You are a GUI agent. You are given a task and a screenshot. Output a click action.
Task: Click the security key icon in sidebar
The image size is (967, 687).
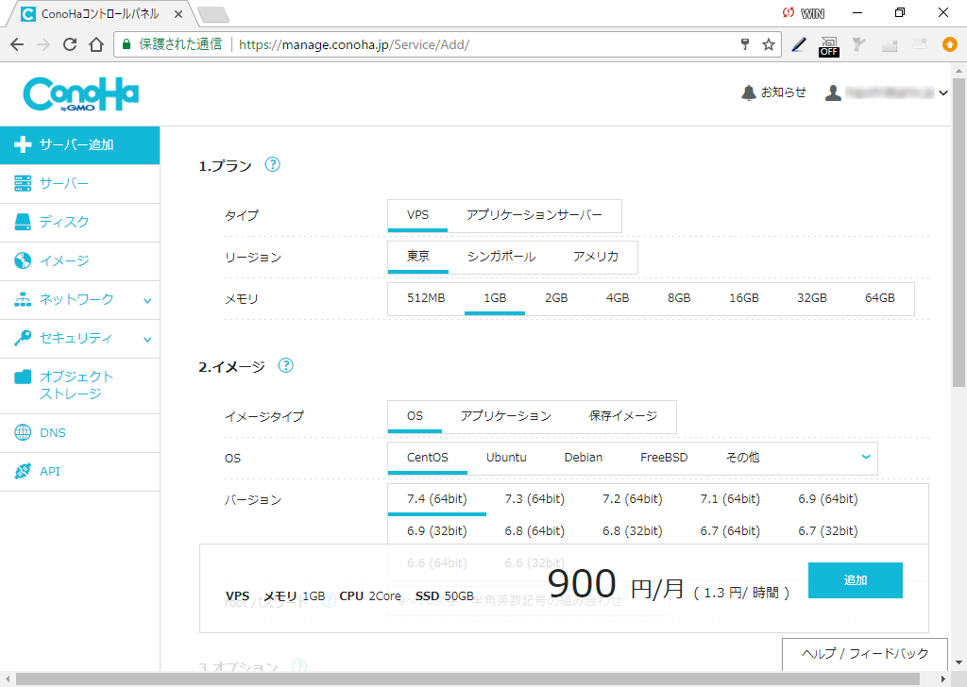[x=23, y=338]
